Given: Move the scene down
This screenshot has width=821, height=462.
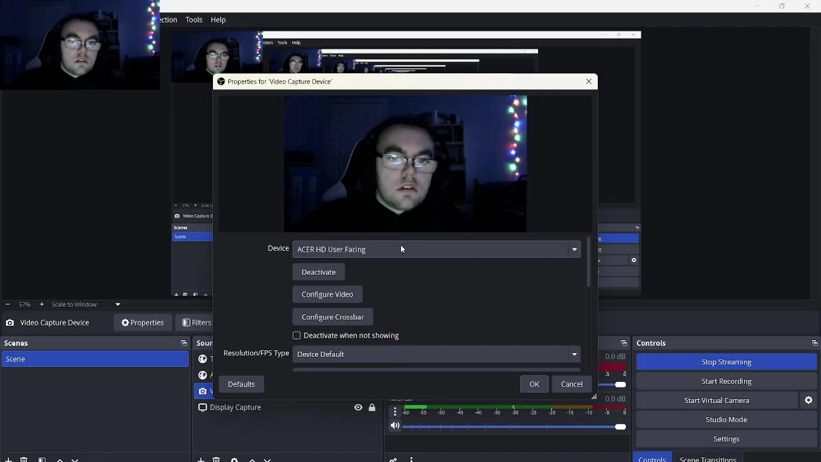Looking at the screenshot, I should click(x=75, y=459).
